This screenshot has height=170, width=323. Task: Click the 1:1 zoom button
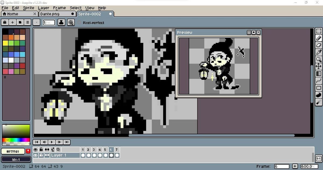tap(319, 158)
